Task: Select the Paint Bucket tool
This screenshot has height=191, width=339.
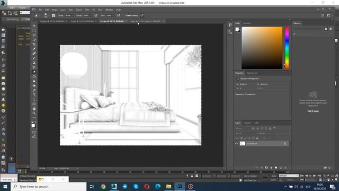Action: tap(34, 76)
